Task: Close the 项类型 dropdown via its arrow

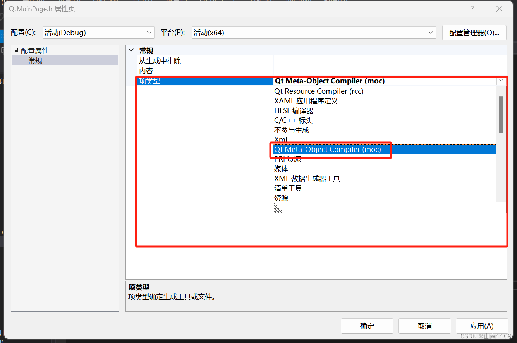Action: [502, 81]
